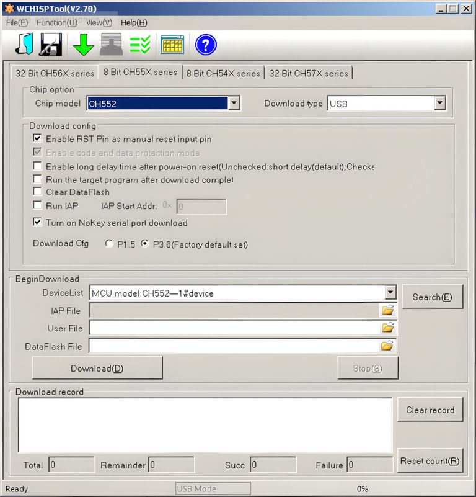The image size is (476, 497).
Task: Click the save floppy disk toolbar icon
Action: (51, 45)
